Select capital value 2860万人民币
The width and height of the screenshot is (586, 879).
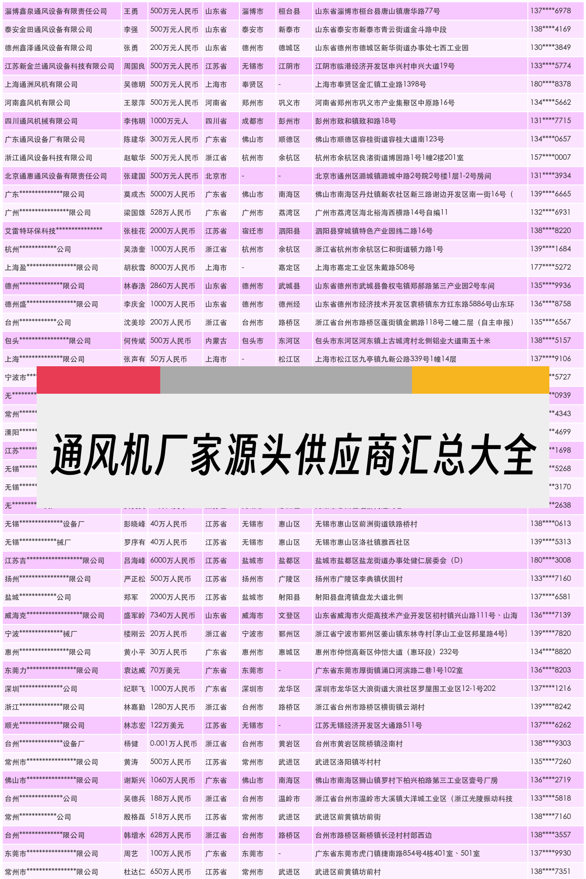point(173,286)
